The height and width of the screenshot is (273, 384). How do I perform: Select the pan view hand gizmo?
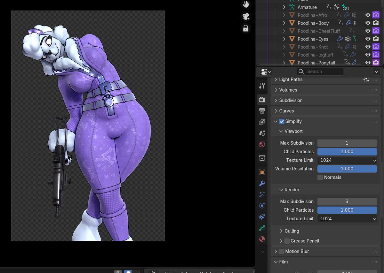pos(246,4)
